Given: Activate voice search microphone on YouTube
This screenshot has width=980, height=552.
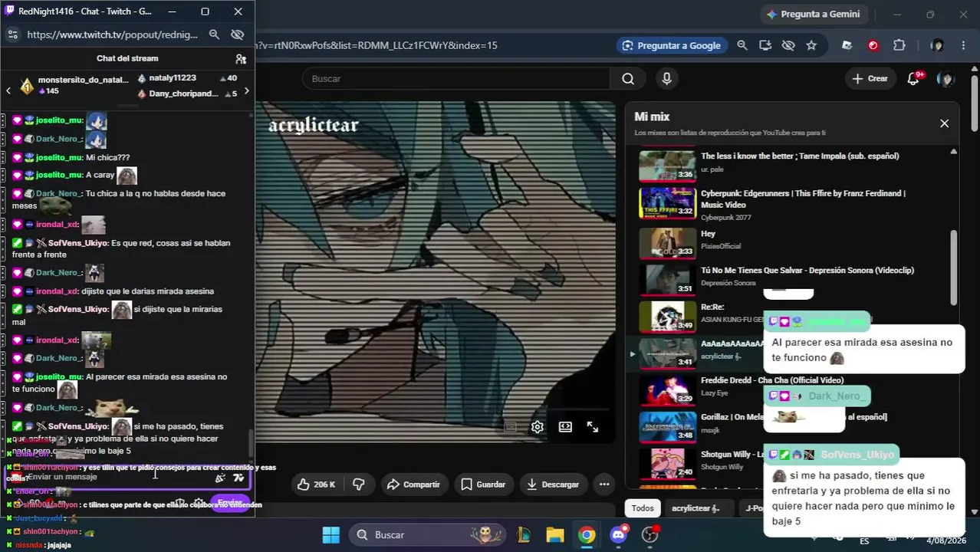Looking at the screenshot, I should [x=666, y=78].
